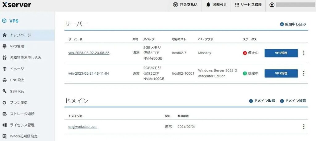Open server win-2023-05-24-18-11-04 link
The width and height of the screenshot is (316, 141).
click(89, 73)
